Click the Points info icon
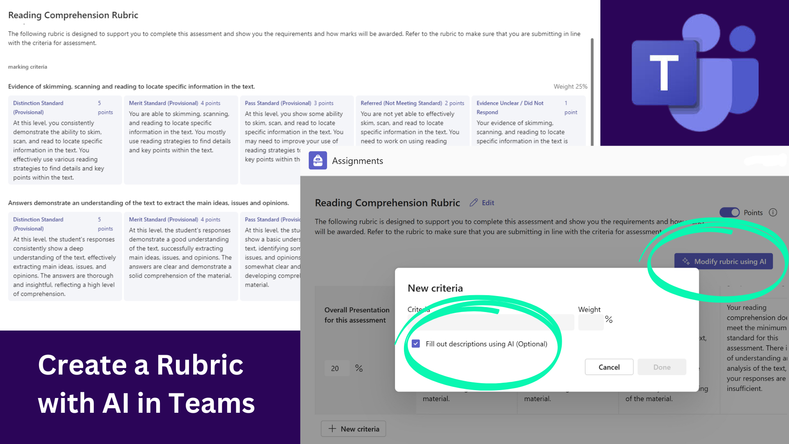This screenshot has width=789, height=444. coord(773,213)
